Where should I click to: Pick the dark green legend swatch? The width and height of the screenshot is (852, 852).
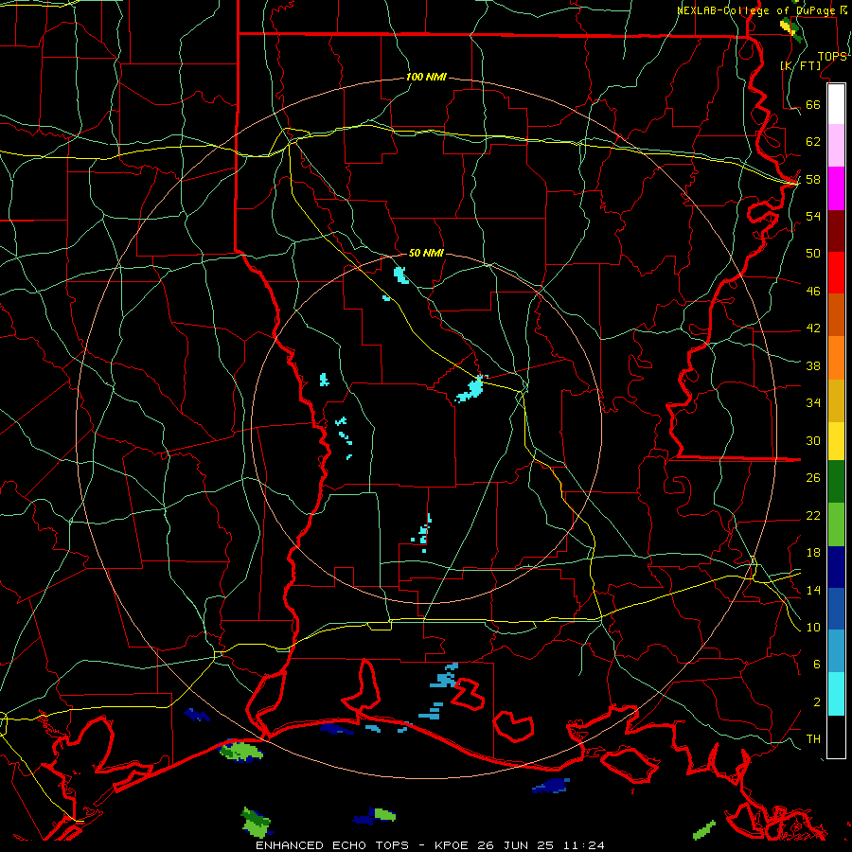(836, 482)
